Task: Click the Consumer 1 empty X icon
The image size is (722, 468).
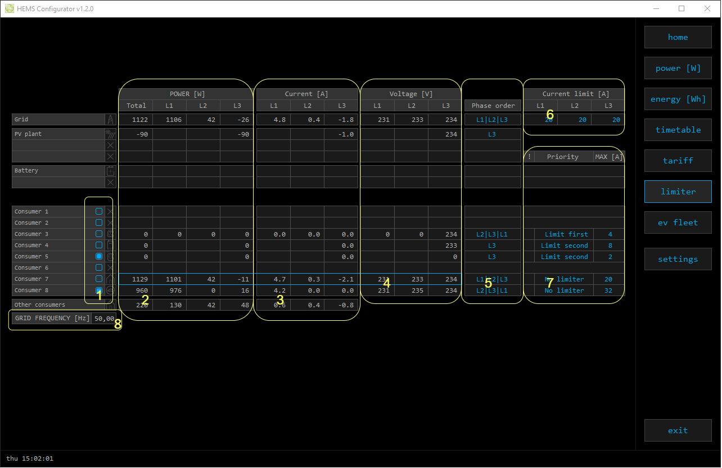Action: 110,212
